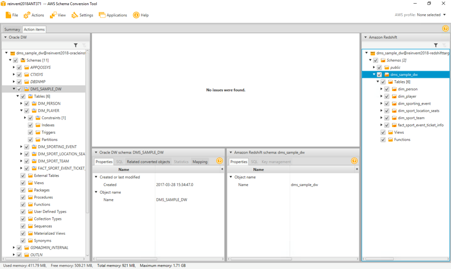Open the Settings menu

point(82,15)
